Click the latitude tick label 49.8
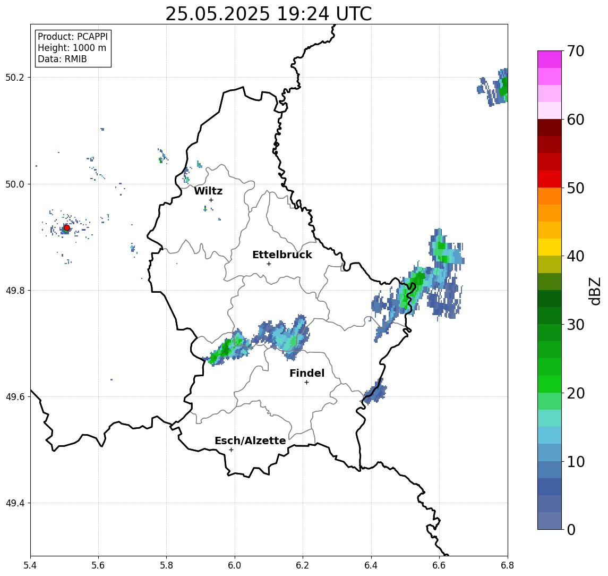The width and height of the screenshot is (608, 576). click(x=15, y=290)
